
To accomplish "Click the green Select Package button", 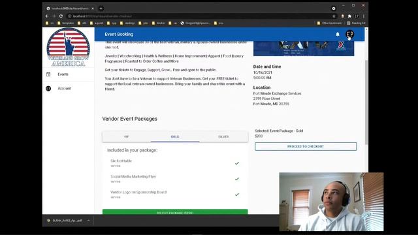I will click(x=175, y=212).
